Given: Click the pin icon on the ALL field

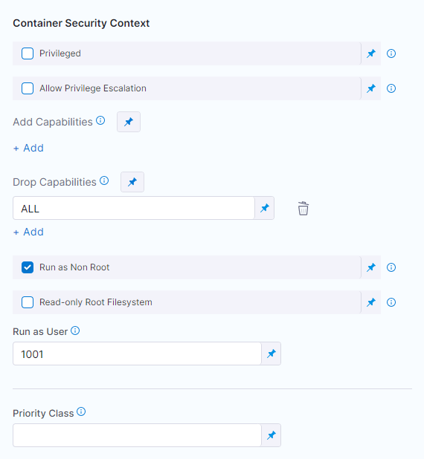Looking at the screenshot, I should tap(265, 208).
